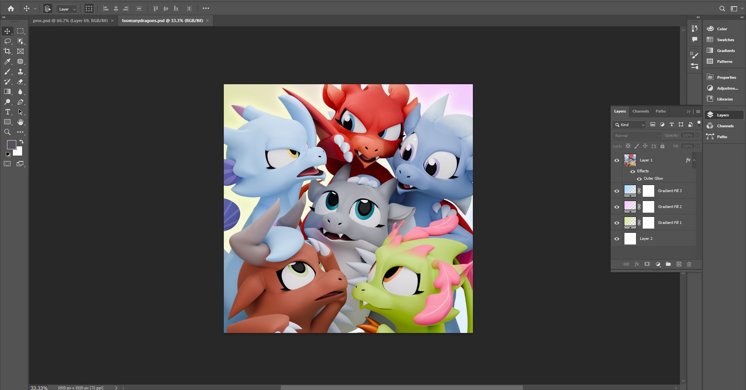Click the foreground color swatch
746x390 pixels.
tap(11, 145)
